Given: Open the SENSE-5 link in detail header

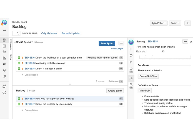Looking at the screenshot, I should [152, 41].
